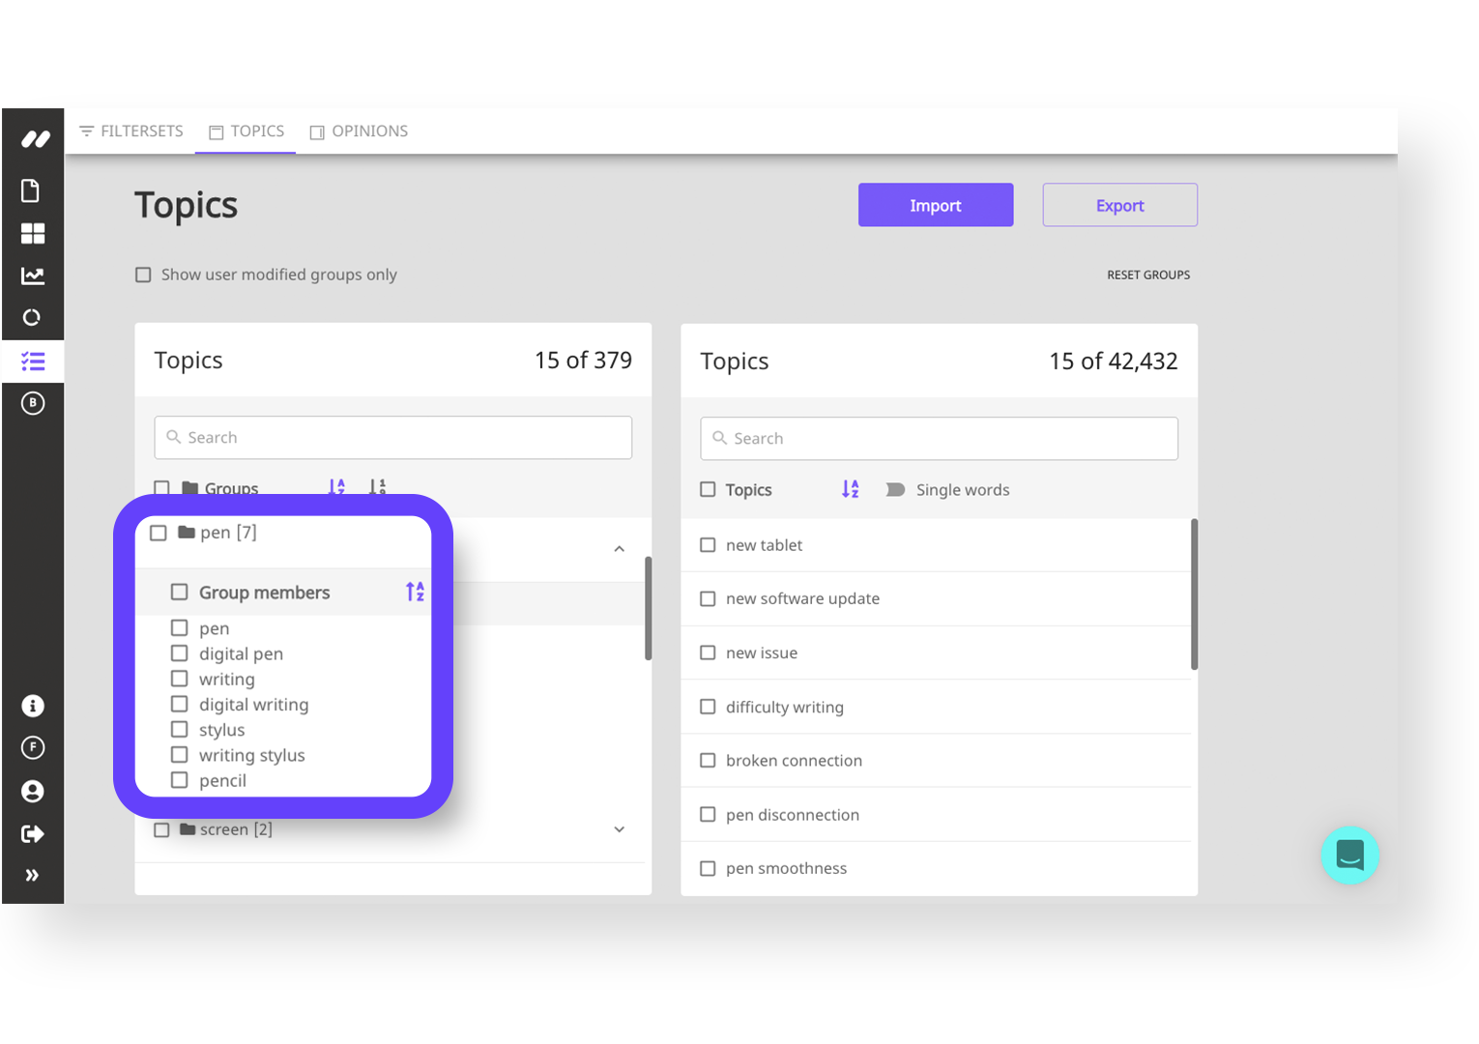This screenshot has width=1479, height=1044.
Task: Check the pen [7] group checkbox
Action: pos(158,532)
